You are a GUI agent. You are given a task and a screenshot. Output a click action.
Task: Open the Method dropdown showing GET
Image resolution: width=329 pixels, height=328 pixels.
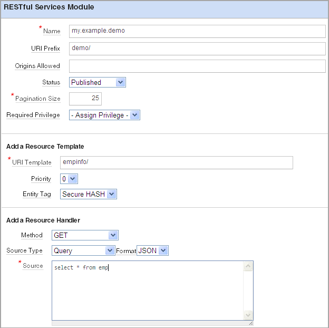click(x=85, y=235)
